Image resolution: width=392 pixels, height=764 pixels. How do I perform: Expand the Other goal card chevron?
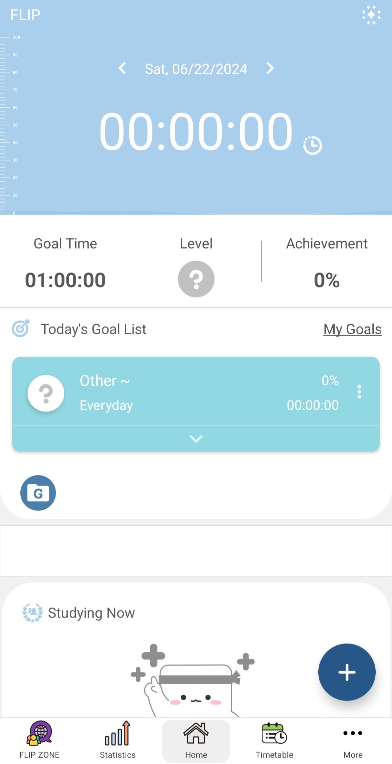click(196, 439)
